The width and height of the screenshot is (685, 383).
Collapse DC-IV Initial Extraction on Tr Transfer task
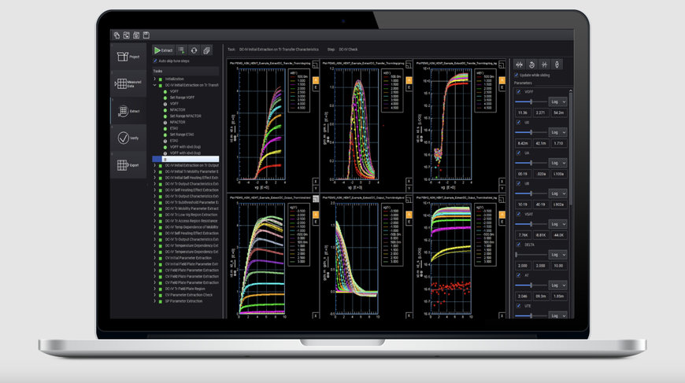tap(154, 85)
